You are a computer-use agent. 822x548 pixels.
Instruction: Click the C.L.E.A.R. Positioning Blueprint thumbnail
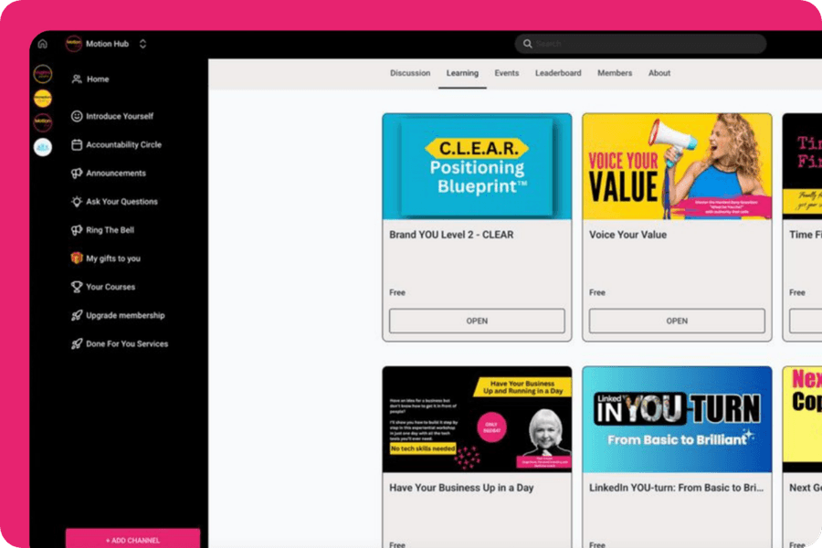click(x=477, y=166)
